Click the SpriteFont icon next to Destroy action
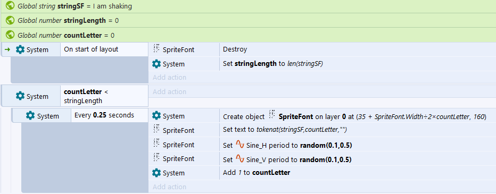 point(156,49)
